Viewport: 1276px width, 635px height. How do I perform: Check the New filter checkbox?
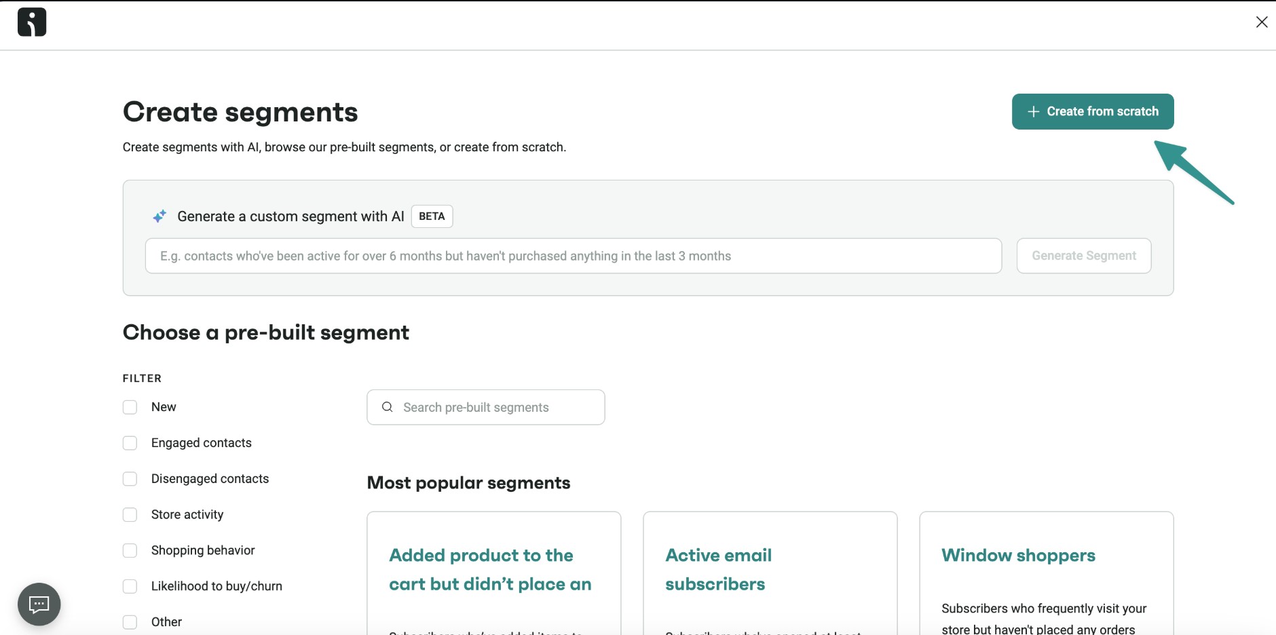coord(130,407)
